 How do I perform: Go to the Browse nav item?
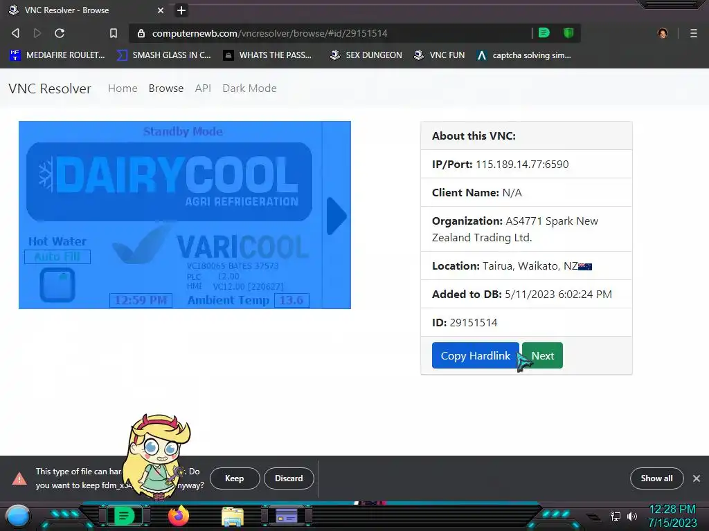pyautogui.click(x=166, y=88)
